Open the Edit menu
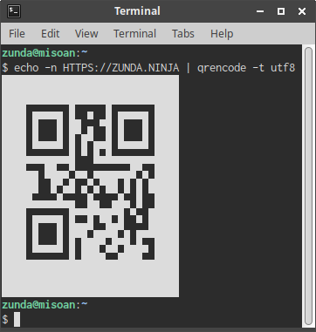316x332 pixels. click(x=50, y=34)
